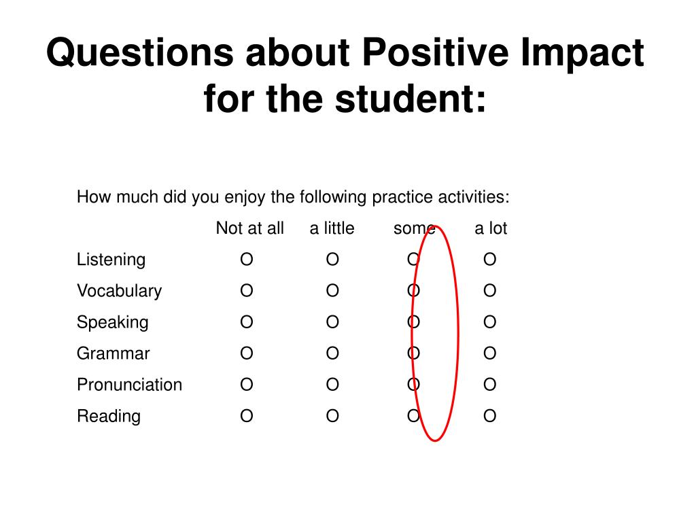696x522 pixels.
Task: Select 'some' for Speaking
Action: tap(413, 321)
